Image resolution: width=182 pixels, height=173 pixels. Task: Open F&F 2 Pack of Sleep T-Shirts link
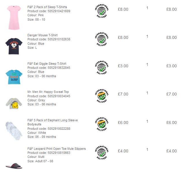(47, 7)
